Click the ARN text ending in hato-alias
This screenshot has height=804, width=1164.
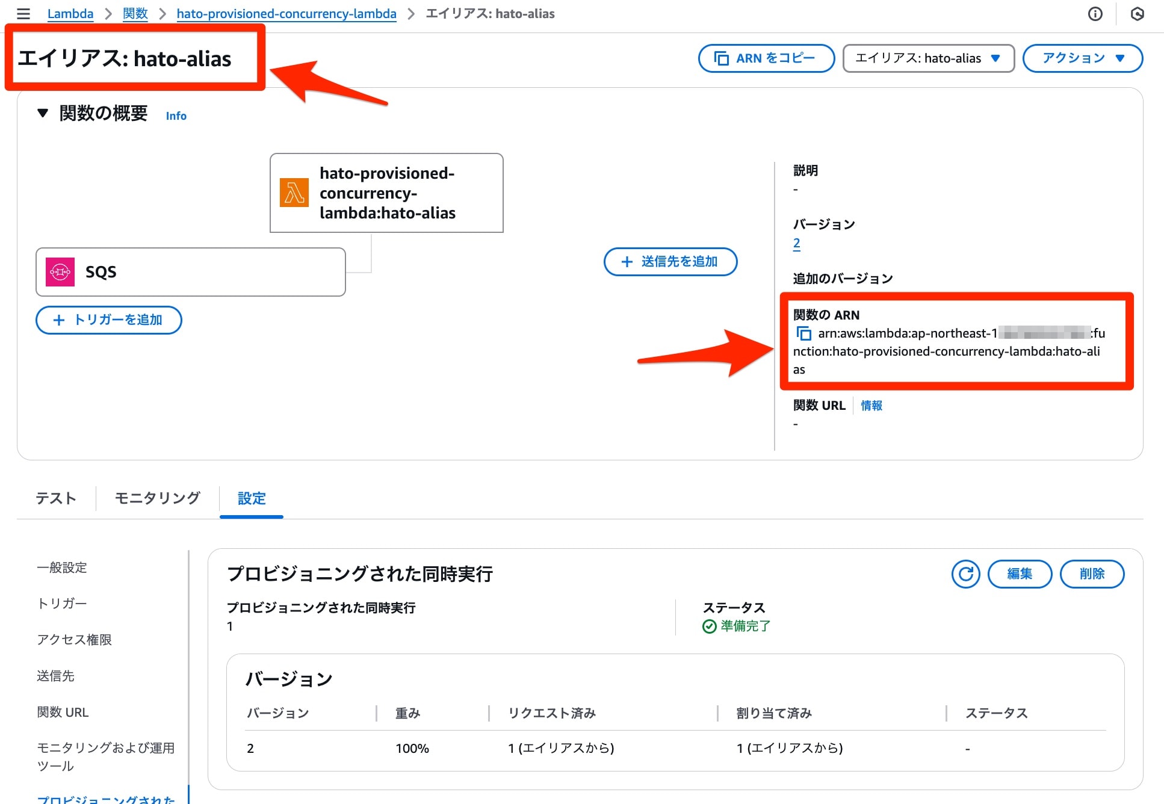click(x=950, y=351)
